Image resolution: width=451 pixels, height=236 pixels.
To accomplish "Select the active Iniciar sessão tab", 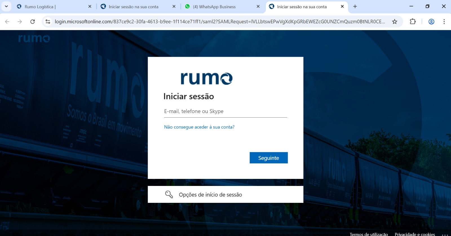I will coord(307,6).
